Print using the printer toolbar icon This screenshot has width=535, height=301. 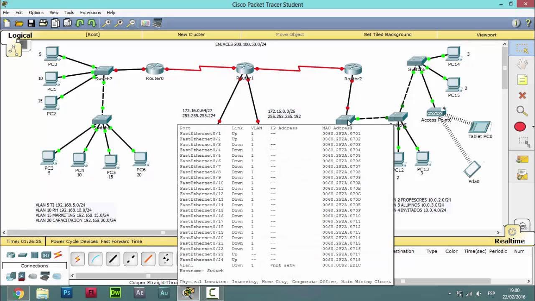(43, 23)
